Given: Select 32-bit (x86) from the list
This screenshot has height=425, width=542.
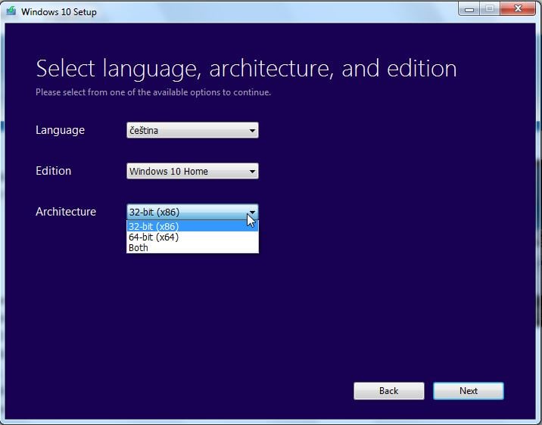Looking at the screenshot, I should 192,226.
